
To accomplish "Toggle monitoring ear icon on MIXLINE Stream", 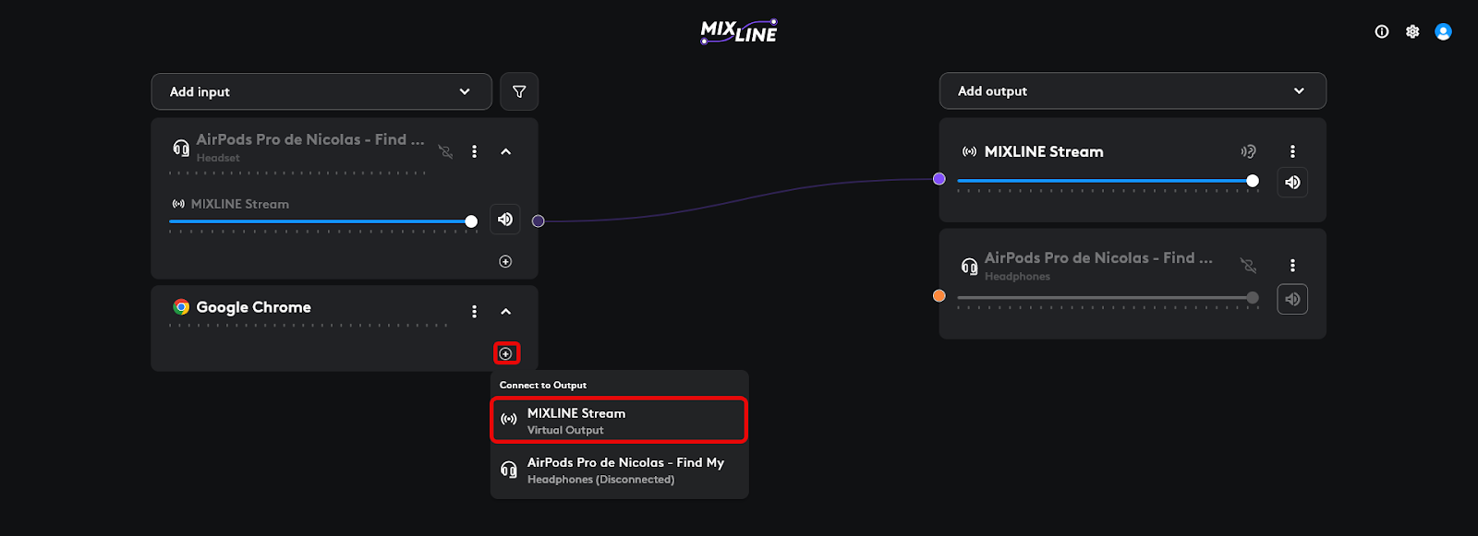I will click(x=1248, y=151).
